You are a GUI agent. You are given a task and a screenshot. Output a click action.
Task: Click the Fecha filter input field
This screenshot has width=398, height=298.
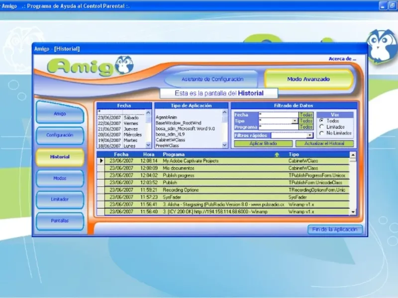tap(278, 115)
